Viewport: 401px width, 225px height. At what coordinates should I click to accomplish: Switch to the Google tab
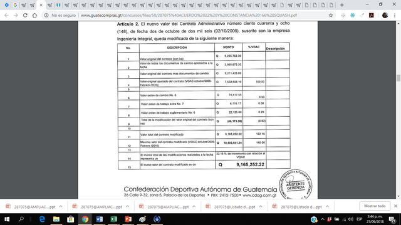pyautogui.click(x=15, y=5)
